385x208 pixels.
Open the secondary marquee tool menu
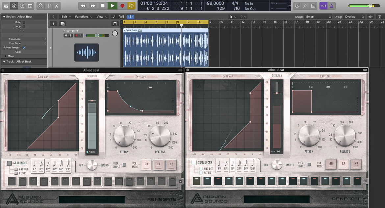243,17
